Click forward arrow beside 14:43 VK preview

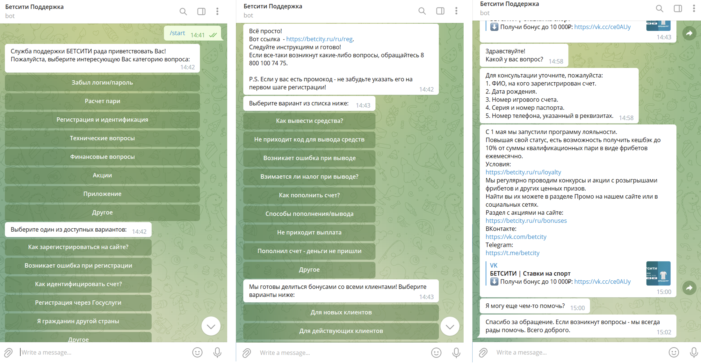tap(689, 33)
